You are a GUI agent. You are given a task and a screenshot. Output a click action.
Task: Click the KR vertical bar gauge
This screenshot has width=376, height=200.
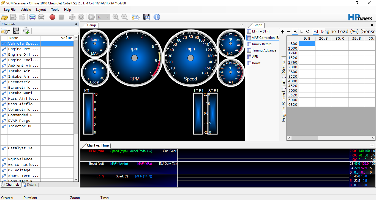(89, 113)
